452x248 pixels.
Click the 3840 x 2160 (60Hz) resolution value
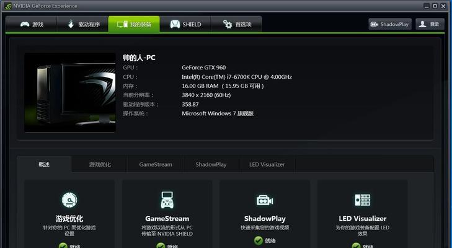coord(206,95)
